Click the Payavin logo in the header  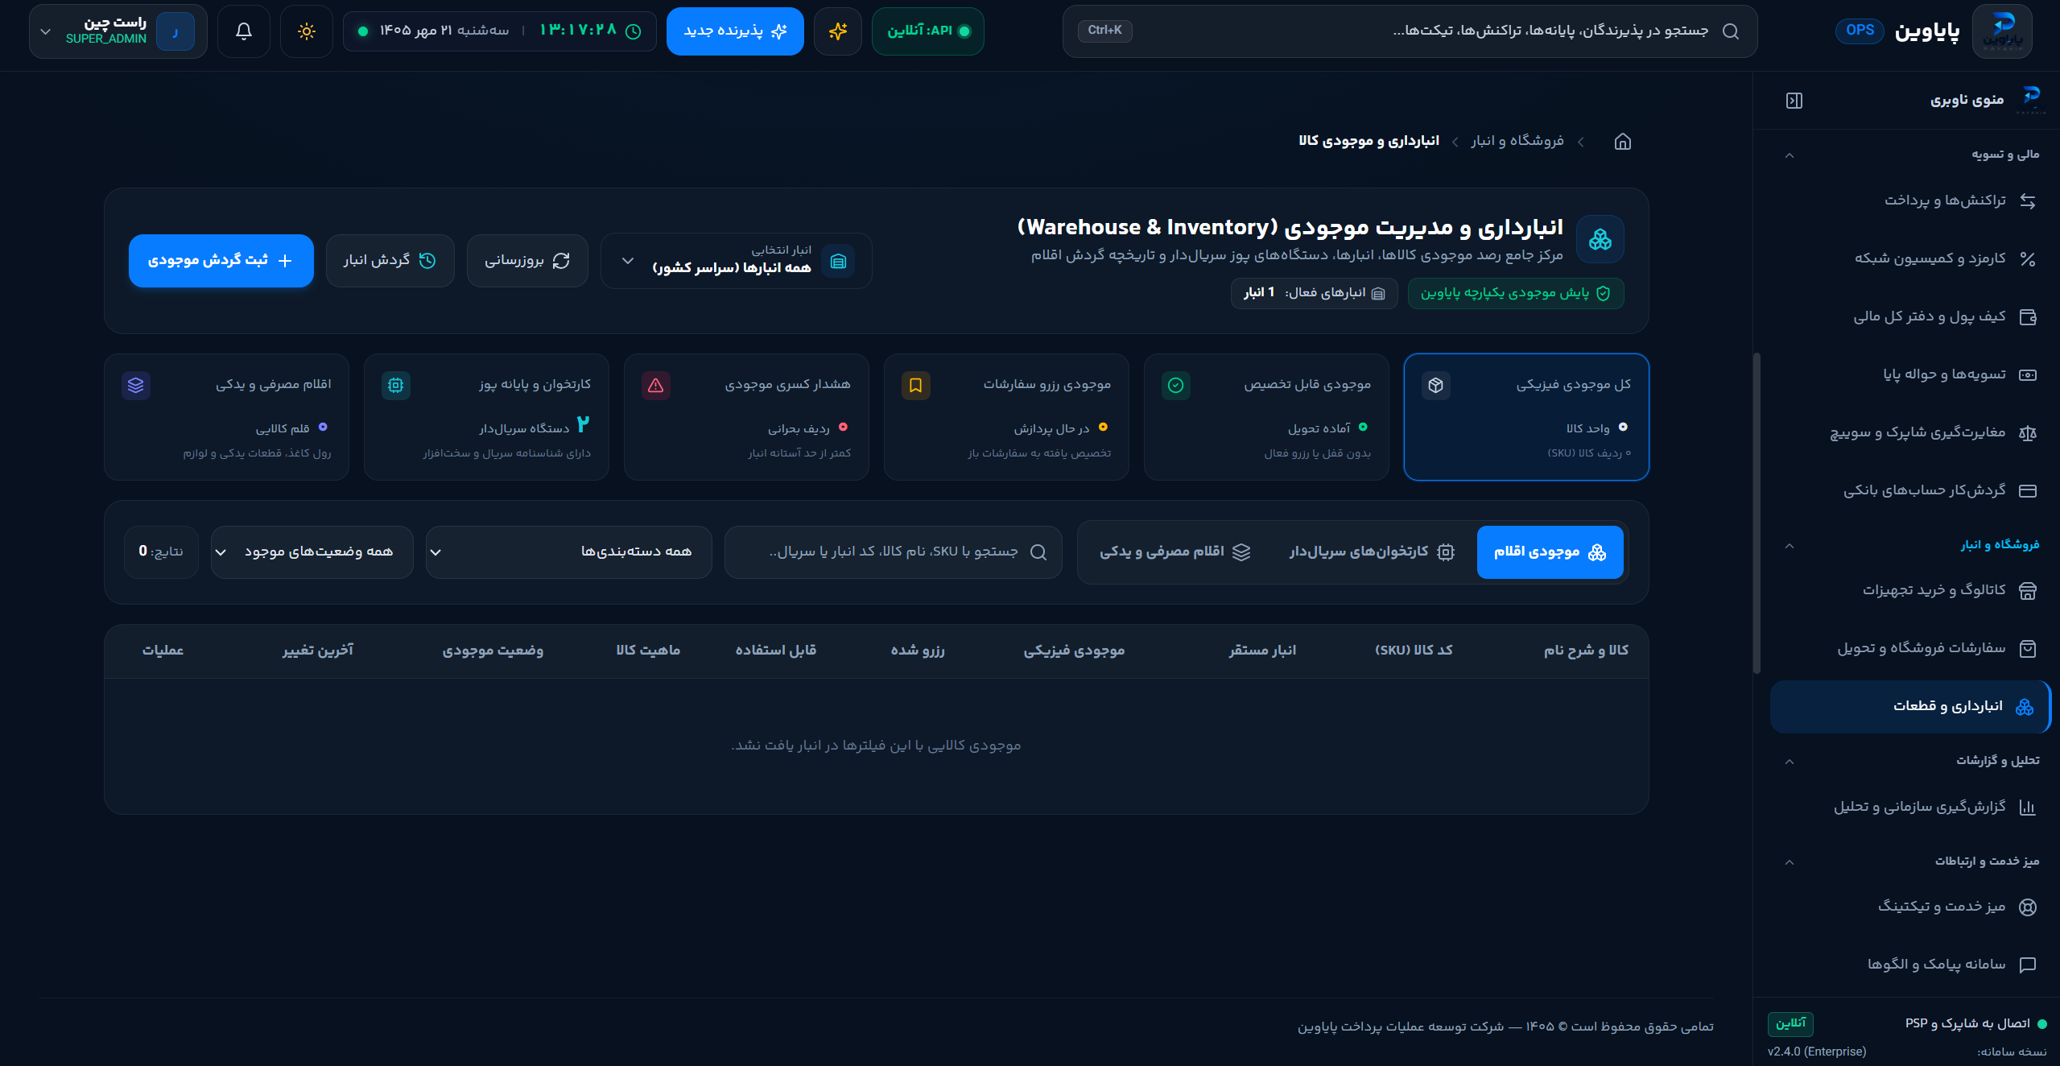tap(2001, 31)
